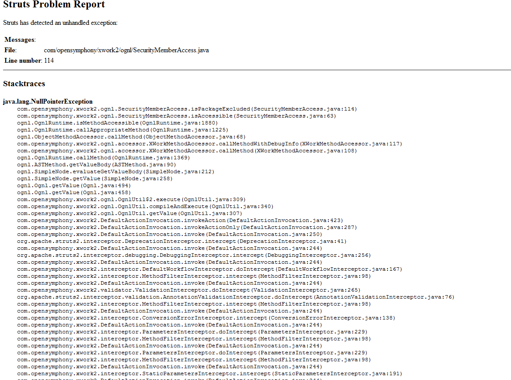Select the Ognl.getValue line 494 entry
The image size is (511, 380).
74,185
